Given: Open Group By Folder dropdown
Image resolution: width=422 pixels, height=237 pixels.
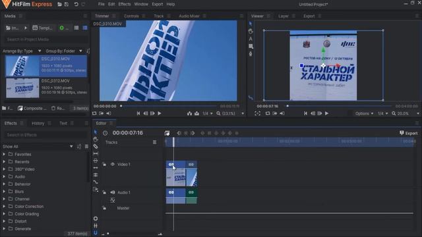Looking at the screenshot, I should pyautogui.click(x=64, y=51).
